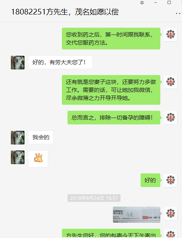The image size is (182, 238).
Task: Select the message '您收到药之后，第一时间跟我联系'
Action: coord(111,39)
